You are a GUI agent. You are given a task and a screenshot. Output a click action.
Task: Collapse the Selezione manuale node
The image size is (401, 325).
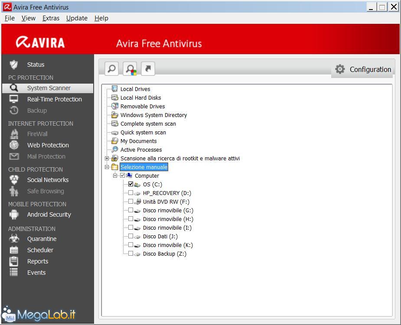click(x=107, y=167)
